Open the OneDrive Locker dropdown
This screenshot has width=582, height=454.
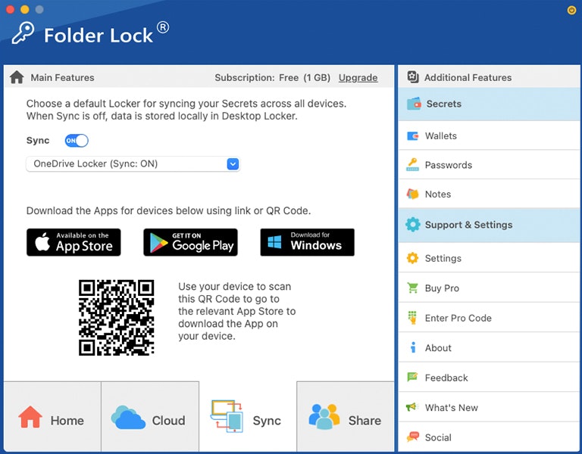(133, 163)
